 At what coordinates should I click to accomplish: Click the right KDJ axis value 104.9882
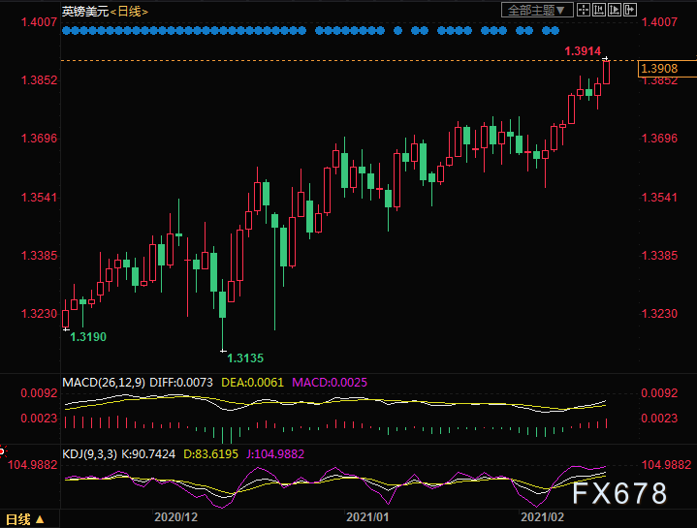(x=666, y=464)
